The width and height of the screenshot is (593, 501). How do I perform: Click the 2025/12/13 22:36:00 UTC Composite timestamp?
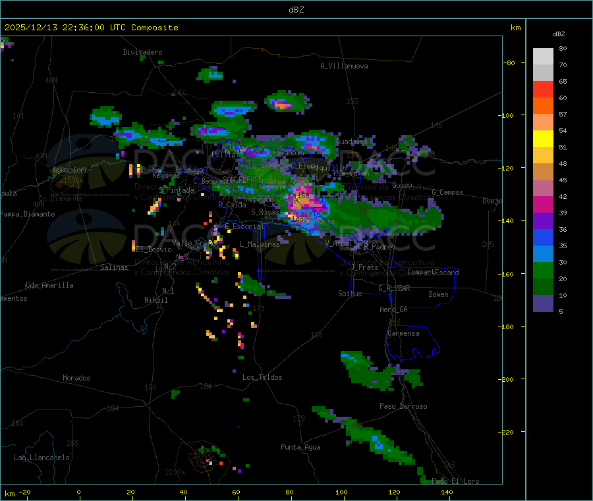91,28
